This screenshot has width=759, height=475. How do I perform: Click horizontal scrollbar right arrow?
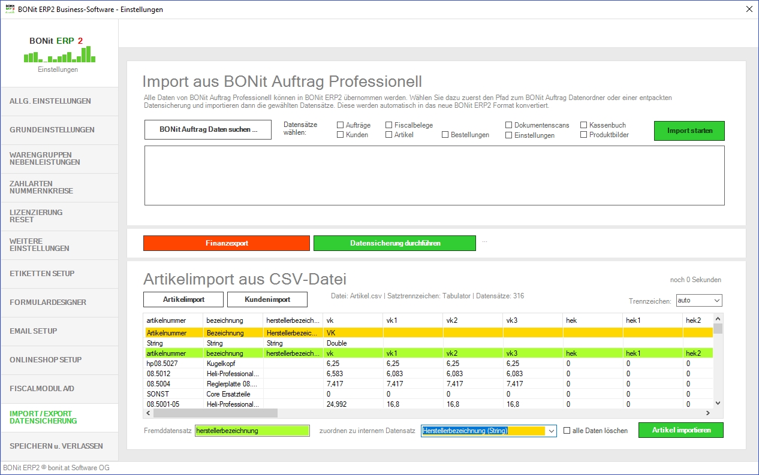[x=707, y=413]
